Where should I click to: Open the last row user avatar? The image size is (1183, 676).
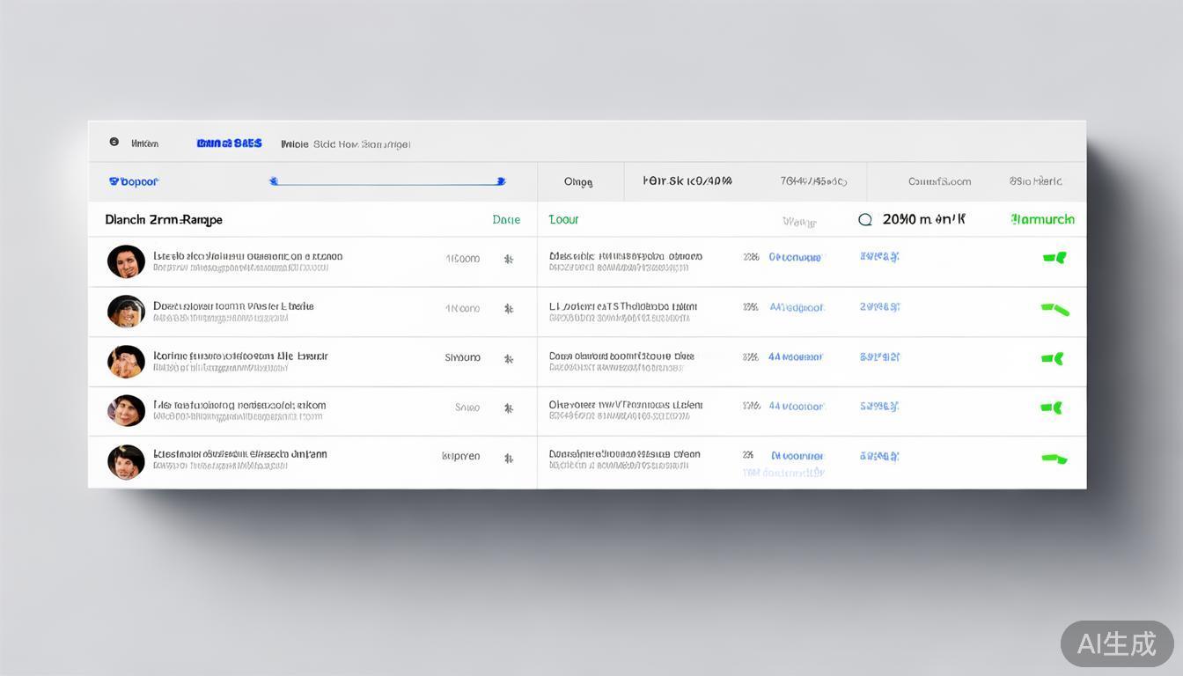126,461
